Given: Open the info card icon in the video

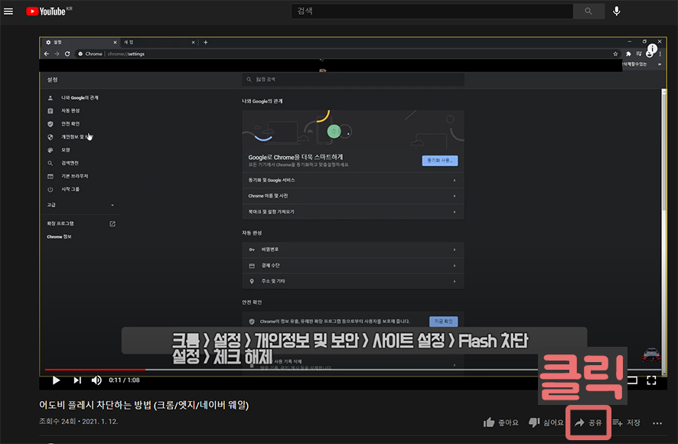Looking at the screenshot, I should point(652,49).
